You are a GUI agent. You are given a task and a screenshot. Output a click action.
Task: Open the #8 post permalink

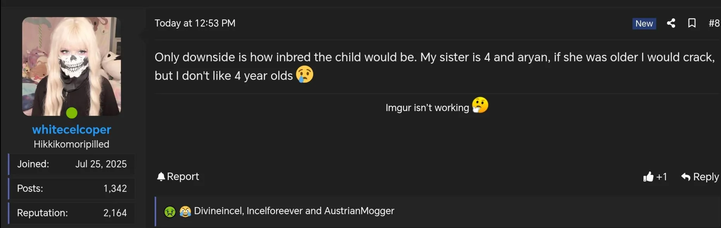[714, 23]
